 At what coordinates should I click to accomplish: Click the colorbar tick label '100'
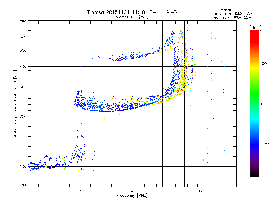263,64
